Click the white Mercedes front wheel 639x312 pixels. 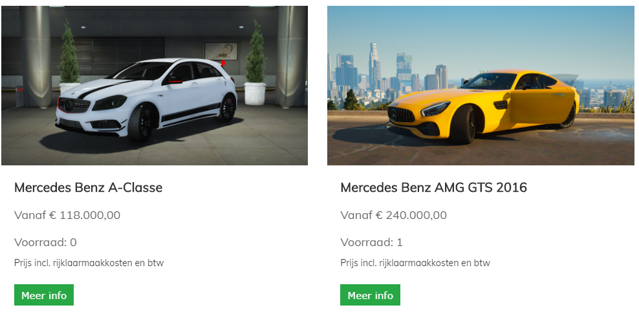140,122
